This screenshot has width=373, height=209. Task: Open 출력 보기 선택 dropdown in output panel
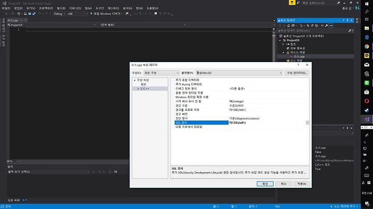tap(61, 172)
